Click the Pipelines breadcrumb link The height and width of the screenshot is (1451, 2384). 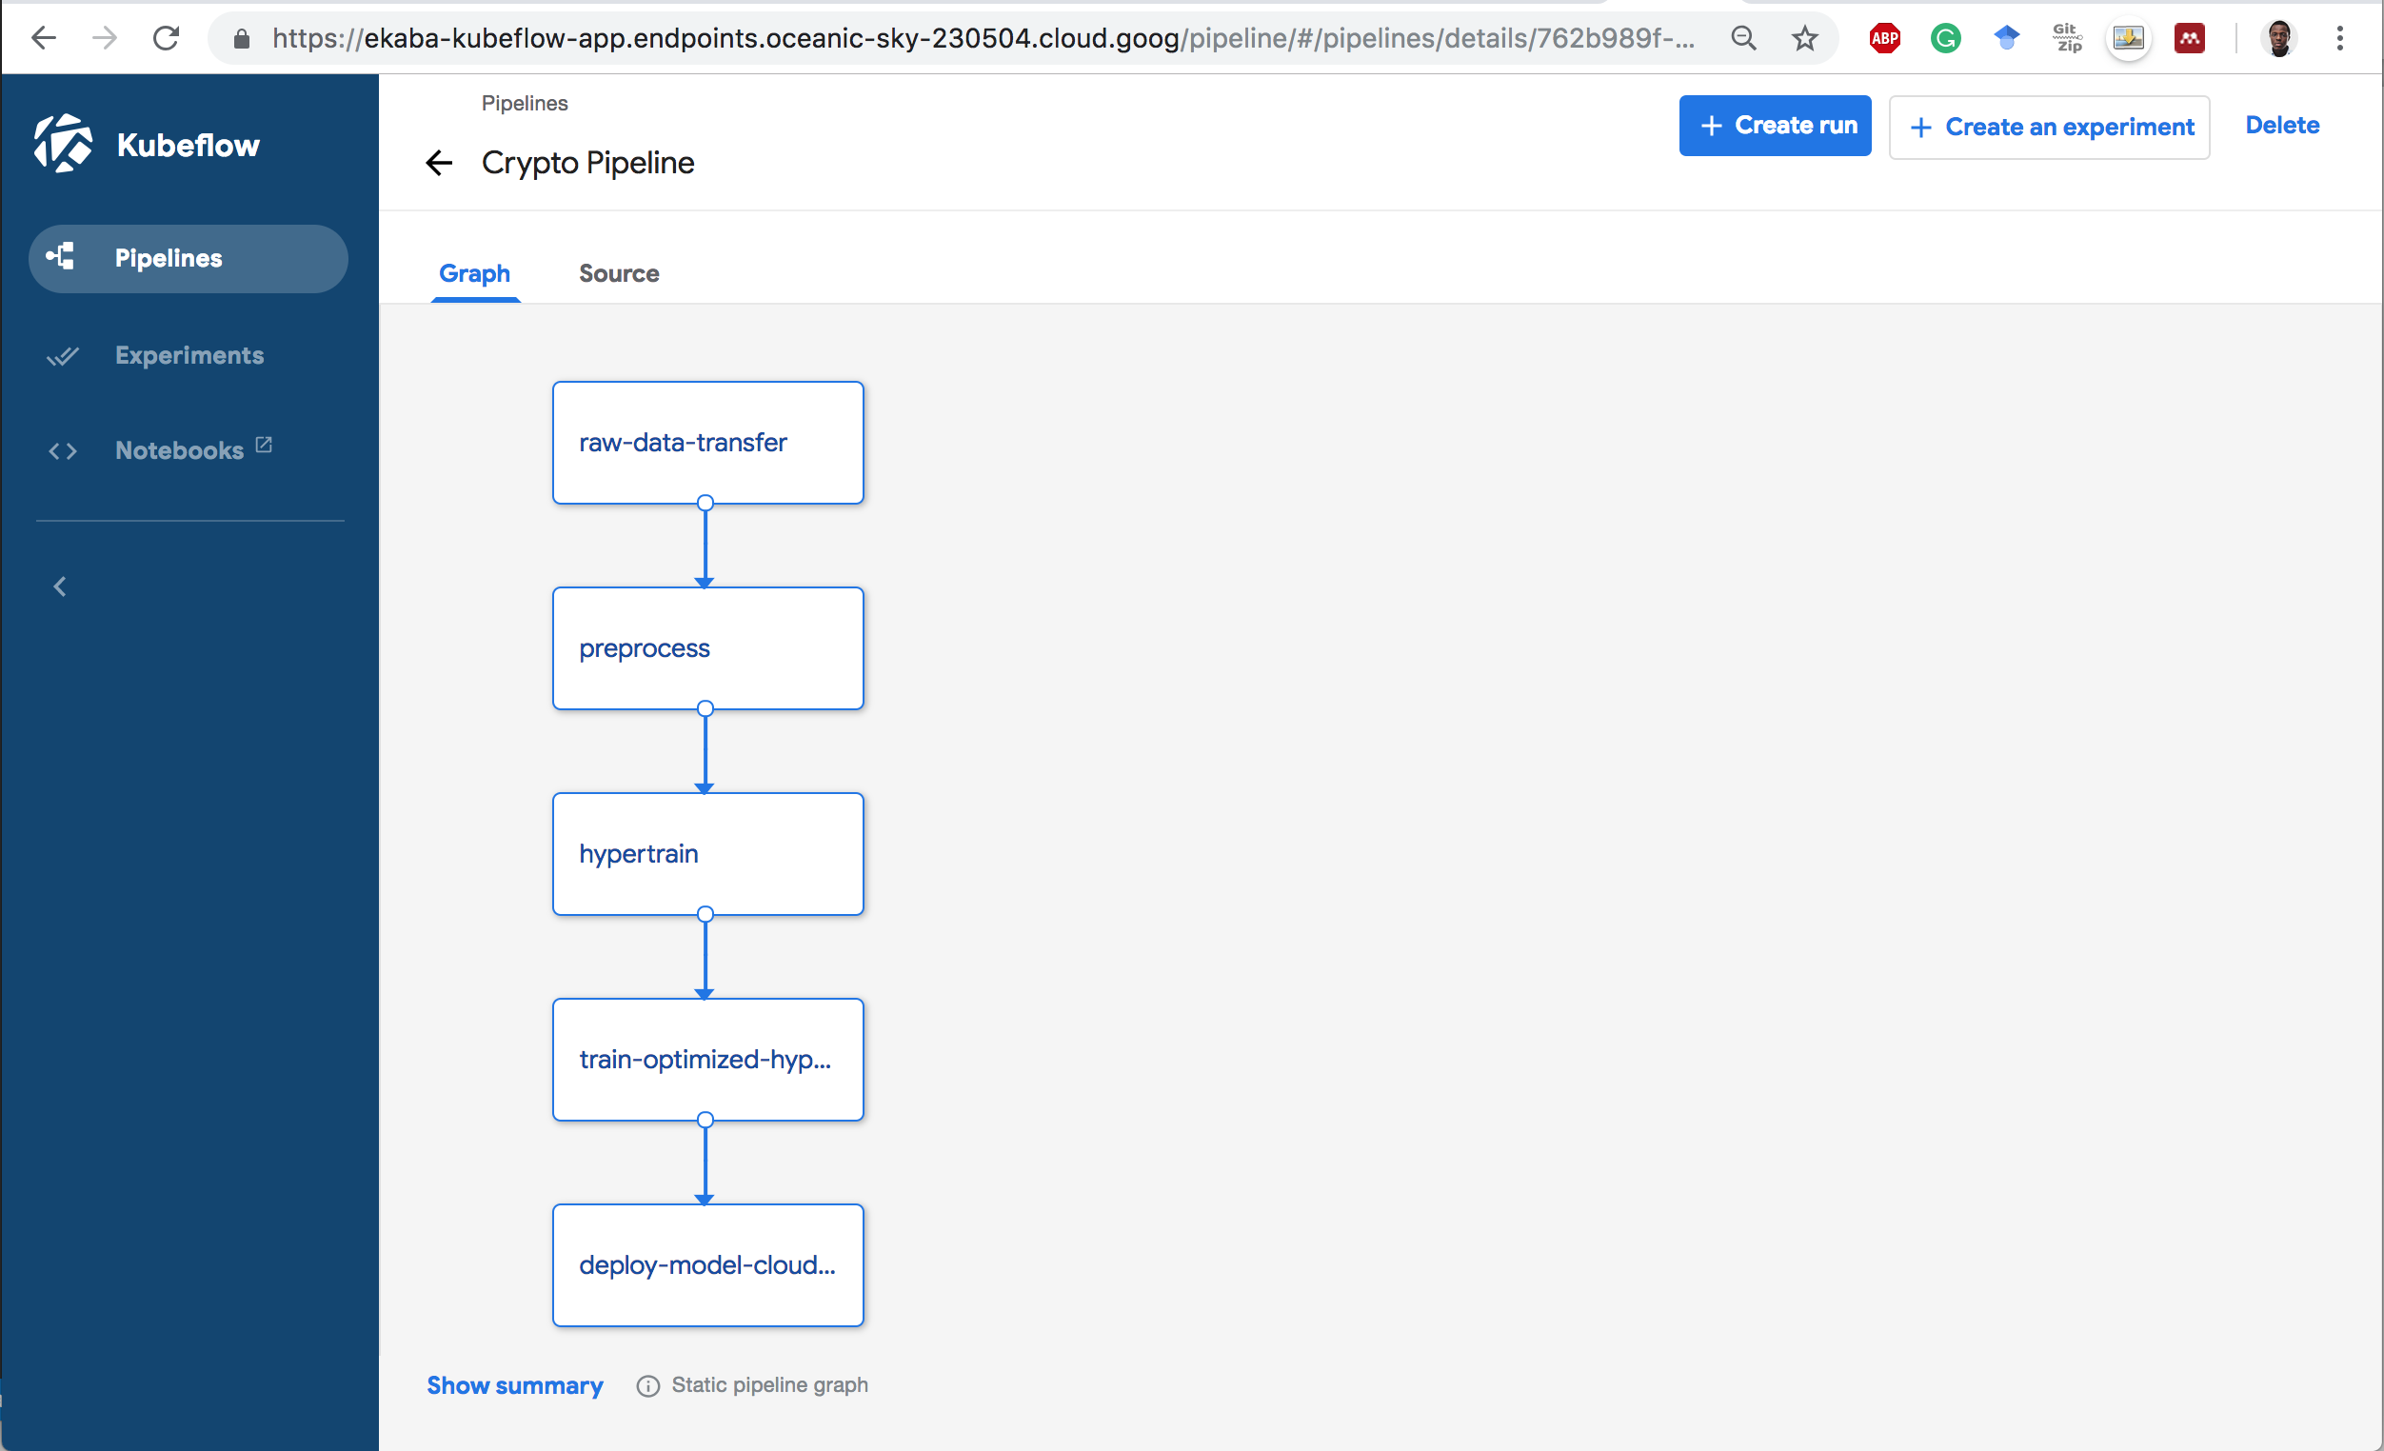525,102
